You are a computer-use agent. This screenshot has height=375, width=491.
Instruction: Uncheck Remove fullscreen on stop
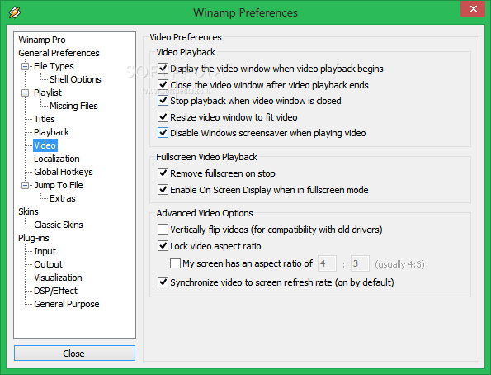point(163,173)
